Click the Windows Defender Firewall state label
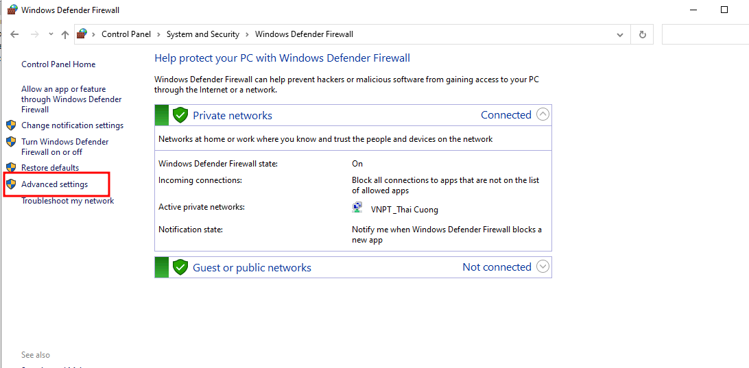This screenshot has height=368, width=749. pyautogui.click(x=218, y=164)
